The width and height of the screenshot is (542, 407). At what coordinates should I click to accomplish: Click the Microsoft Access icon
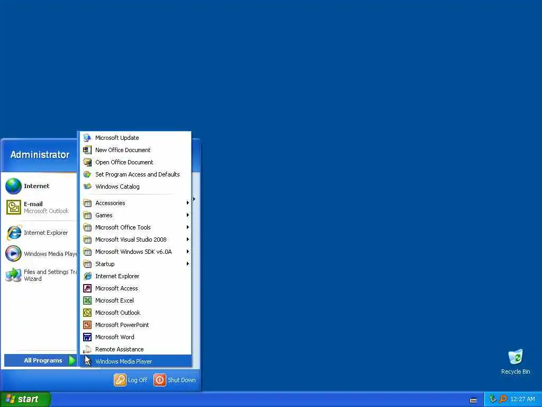tap(87, 288)
